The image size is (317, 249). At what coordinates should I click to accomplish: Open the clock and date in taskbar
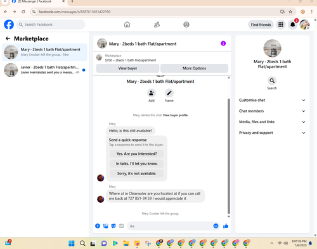coord(299,243)
